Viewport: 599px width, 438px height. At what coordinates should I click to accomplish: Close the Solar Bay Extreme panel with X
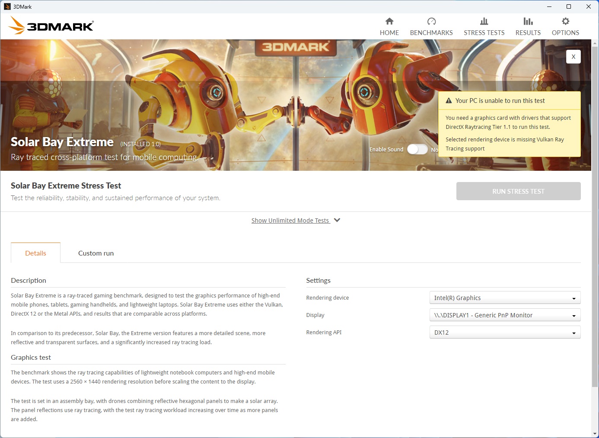point(574,57)
